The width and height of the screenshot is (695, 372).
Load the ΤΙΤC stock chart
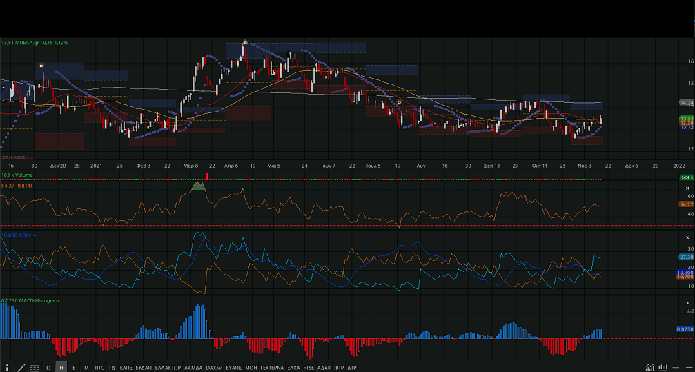point(99,367)
